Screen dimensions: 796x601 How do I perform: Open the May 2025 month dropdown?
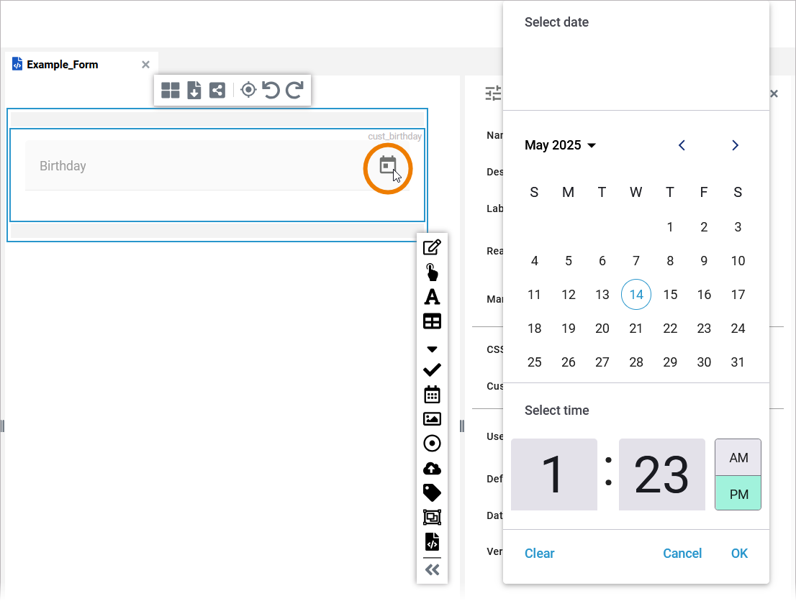561,145
